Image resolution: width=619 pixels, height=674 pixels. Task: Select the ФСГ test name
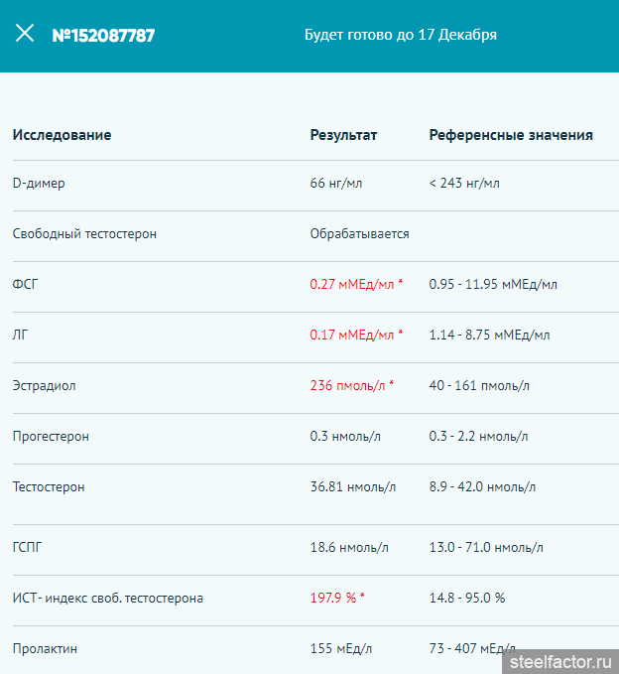26,284
